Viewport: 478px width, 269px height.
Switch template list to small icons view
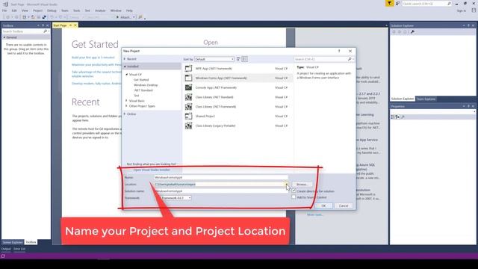pyautogui.click(x=238, y=59)
